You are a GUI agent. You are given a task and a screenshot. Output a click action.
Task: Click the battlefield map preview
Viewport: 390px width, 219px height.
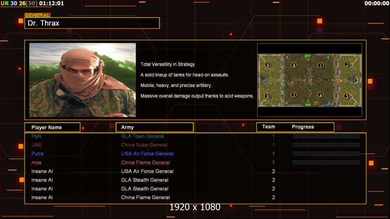pyautogui.click(x=310, y=80)
